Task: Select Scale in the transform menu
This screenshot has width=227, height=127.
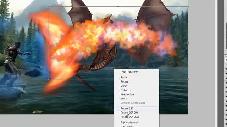Action: [x=124, y=77]
